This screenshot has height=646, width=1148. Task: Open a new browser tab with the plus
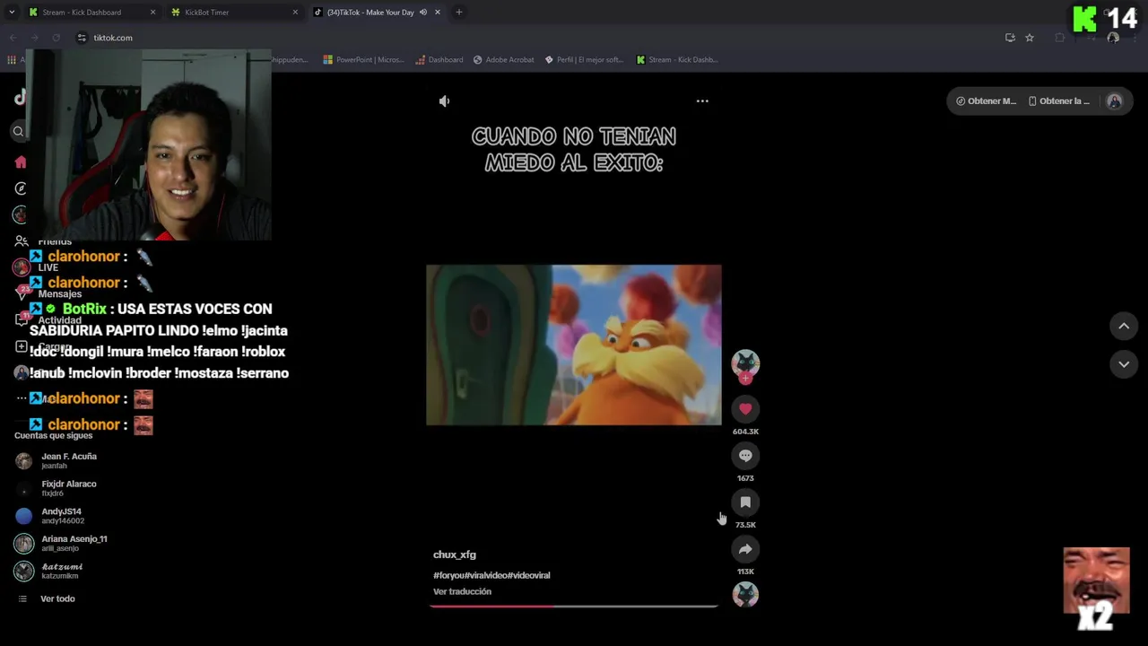(x=459, y=13)
